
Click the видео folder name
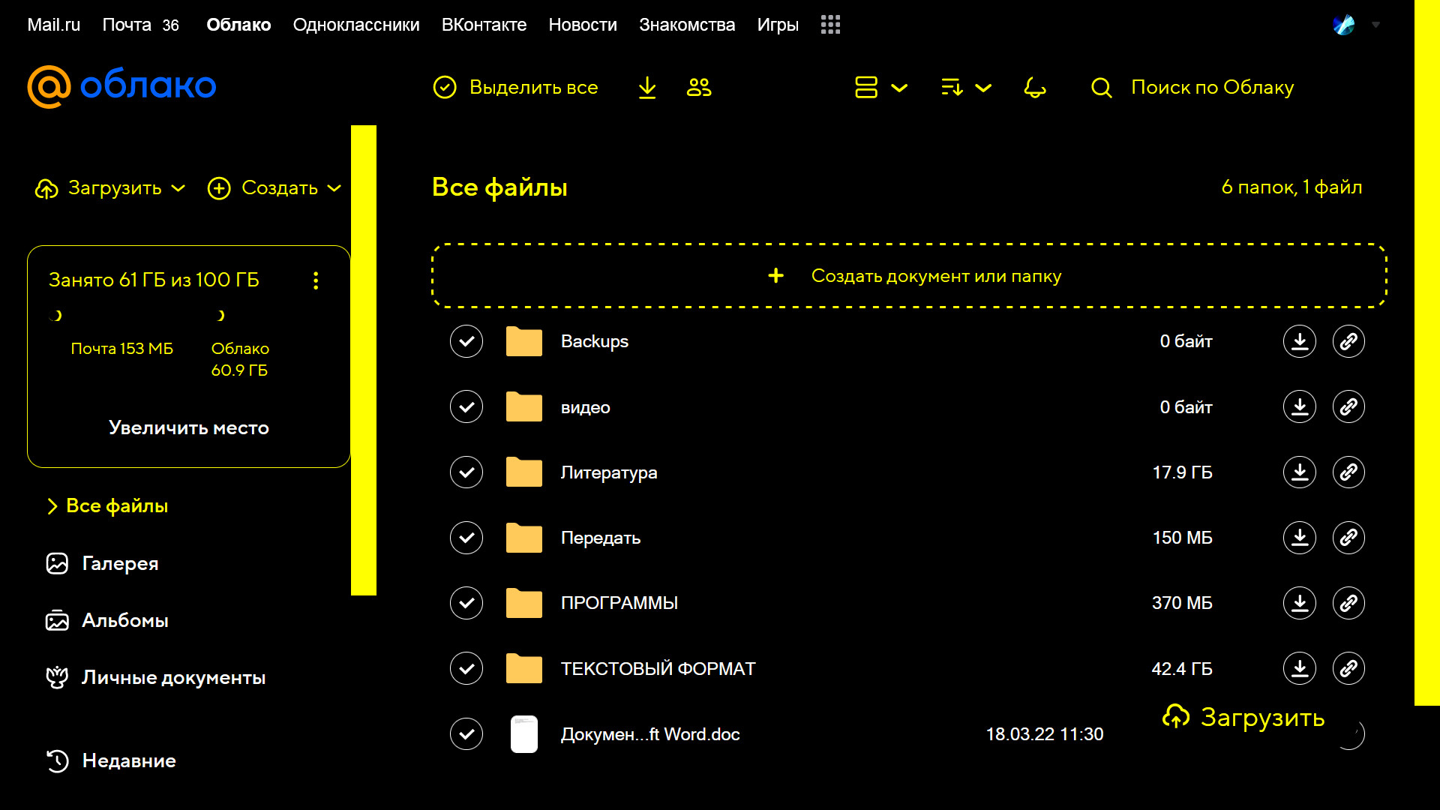point(586,407)
